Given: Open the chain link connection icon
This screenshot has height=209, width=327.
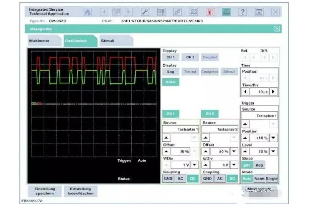Looking at the screenshot, I should (x=177, y=12).
